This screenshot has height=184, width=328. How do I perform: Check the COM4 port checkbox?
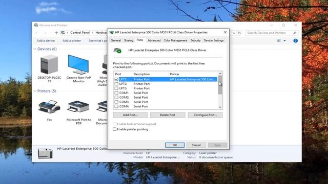click(116, 106)
